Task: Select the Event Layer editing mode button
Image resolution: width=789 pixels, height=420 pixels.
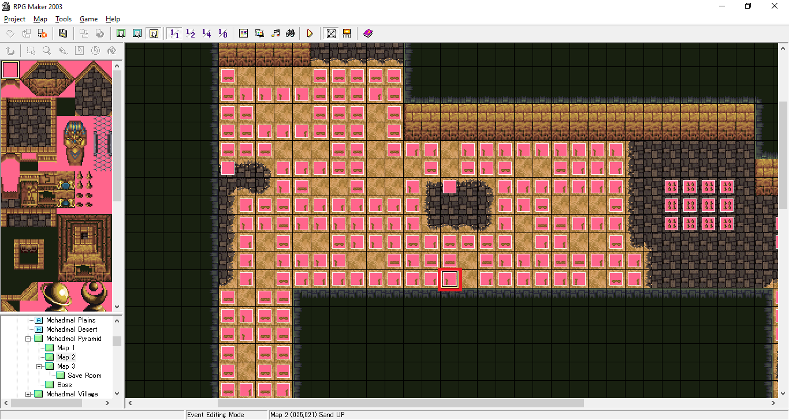Action: pos(154,33)
